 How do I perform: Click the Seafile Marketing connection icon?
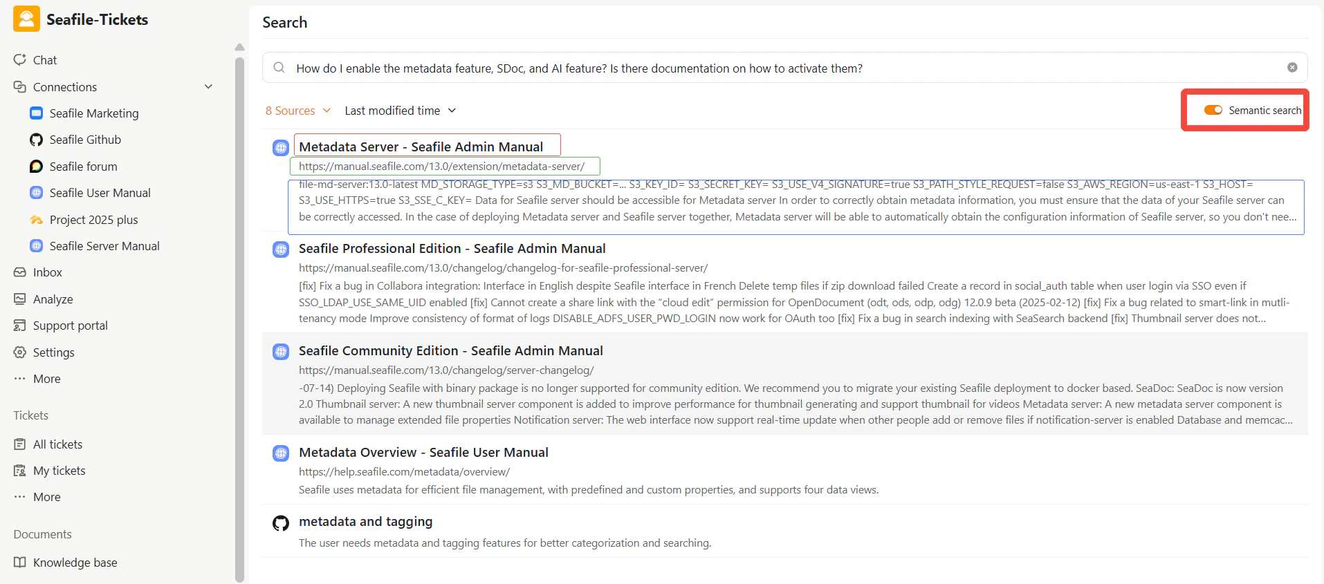pyautogui.click(x=37, y=113)
